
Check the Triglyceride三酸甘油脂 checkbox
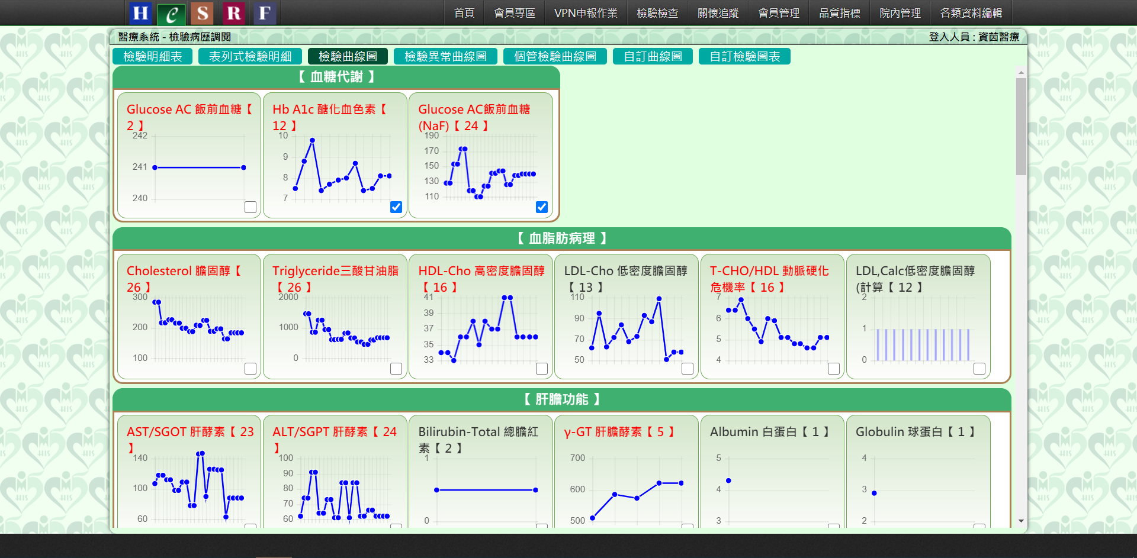pos(396,369)
